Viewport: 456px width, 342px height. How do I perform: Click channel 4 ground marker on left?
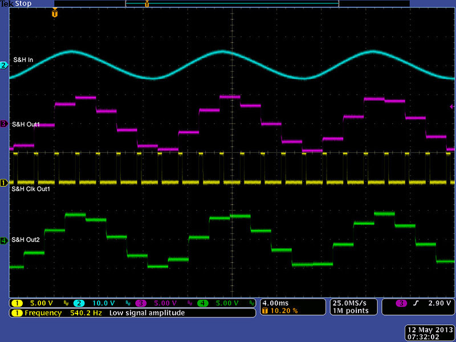(x=3, y=241)
